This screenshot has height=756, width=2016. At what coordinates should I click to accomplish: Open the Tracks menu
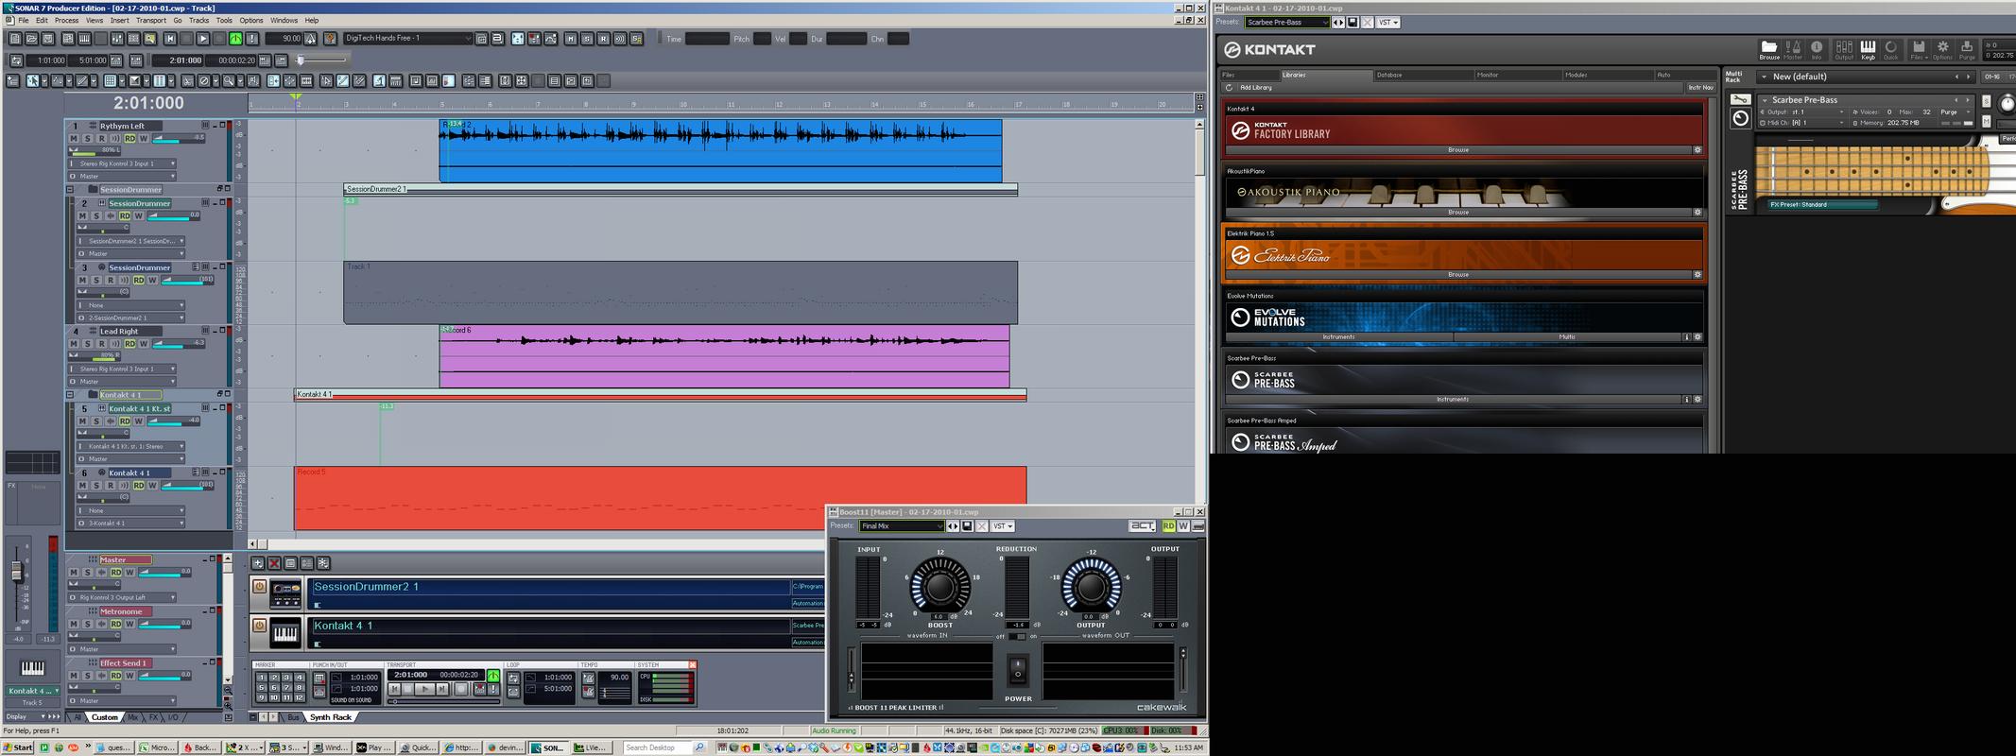click(x=199, y=20)
